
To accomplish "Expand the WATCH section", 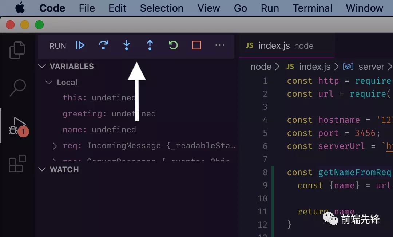I will click(42, 169).
